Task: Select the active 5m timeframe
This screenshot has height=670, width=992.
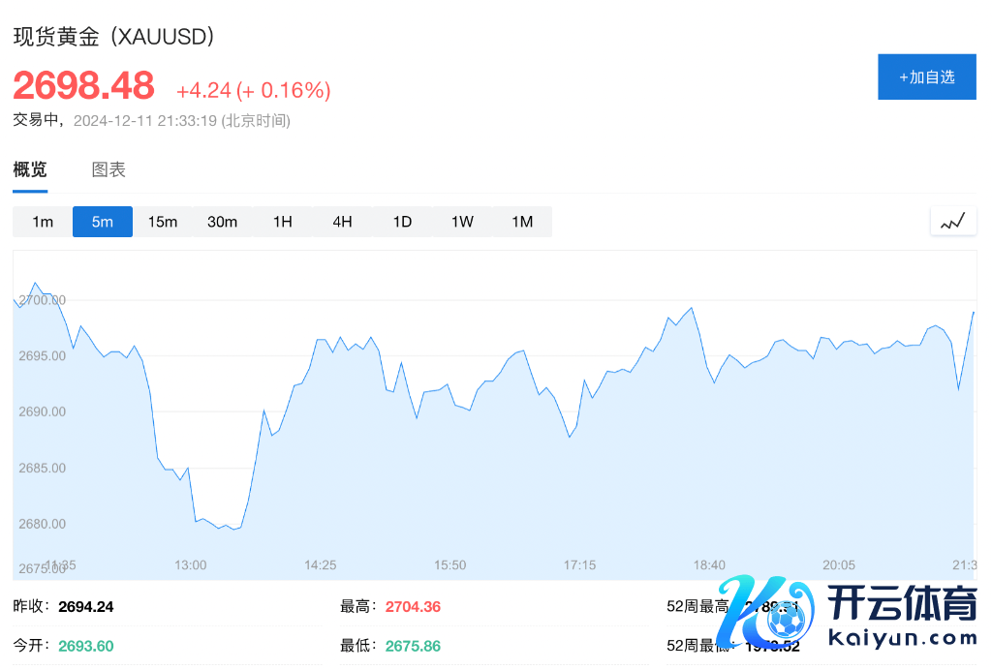Action: click(x=103, y=222)
